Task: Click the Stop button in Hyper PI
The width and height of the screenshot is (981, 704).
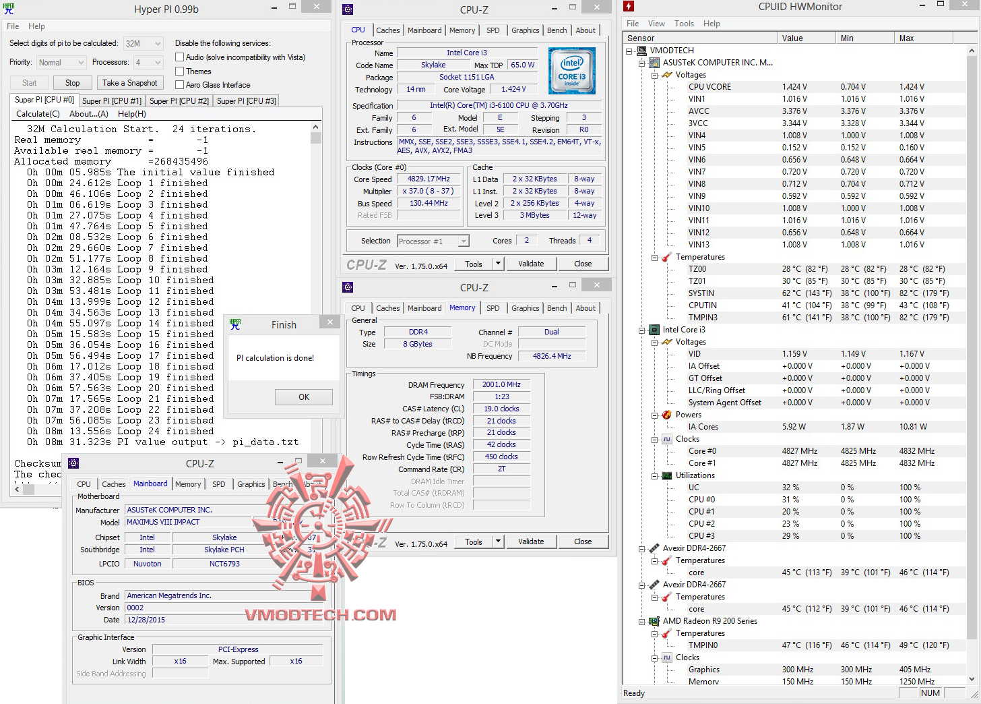Action: tap(73, 83)
